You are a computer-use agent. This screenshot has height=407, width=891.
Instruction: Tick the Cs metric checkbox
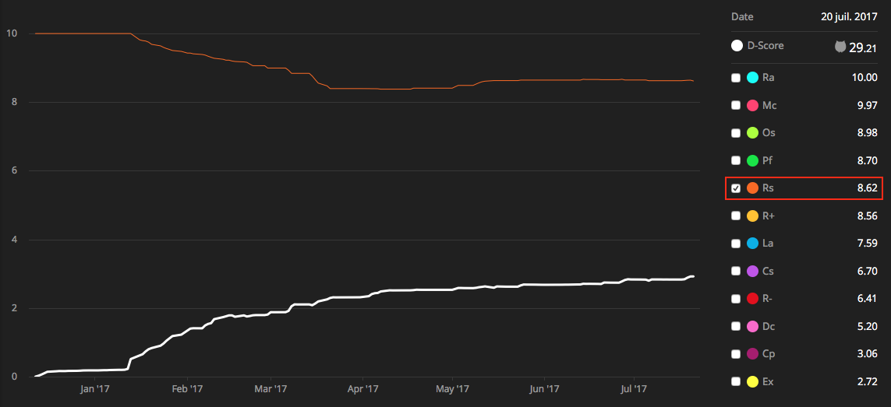736,272
